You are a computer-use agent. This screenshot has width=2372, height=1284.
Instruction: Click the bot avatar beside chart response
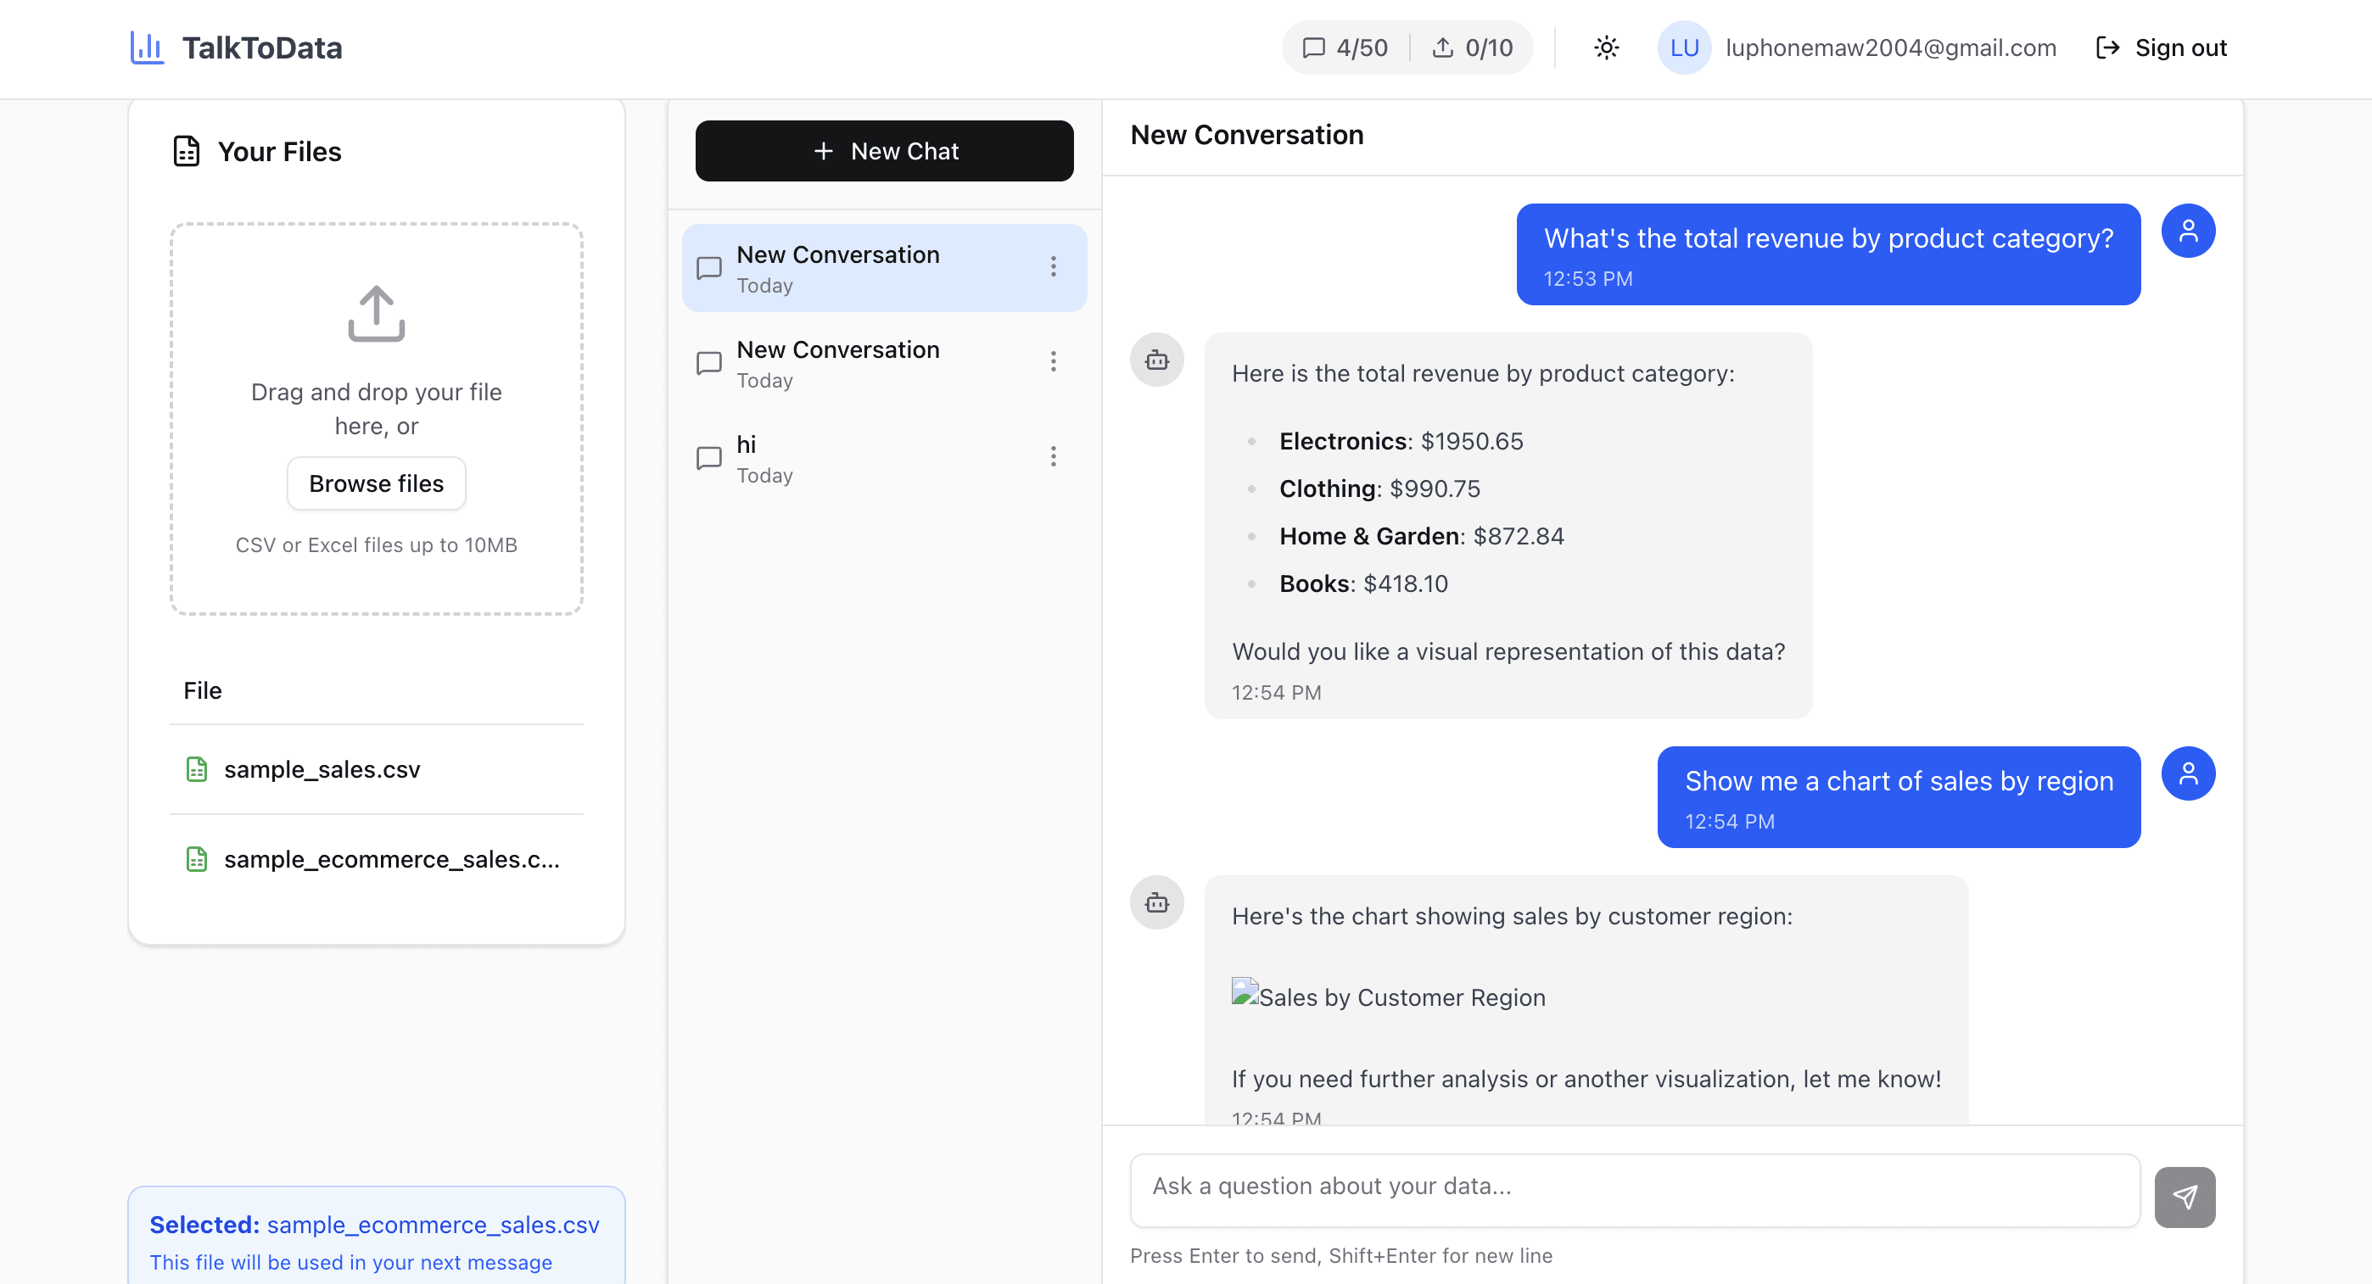click(1156, 903)
